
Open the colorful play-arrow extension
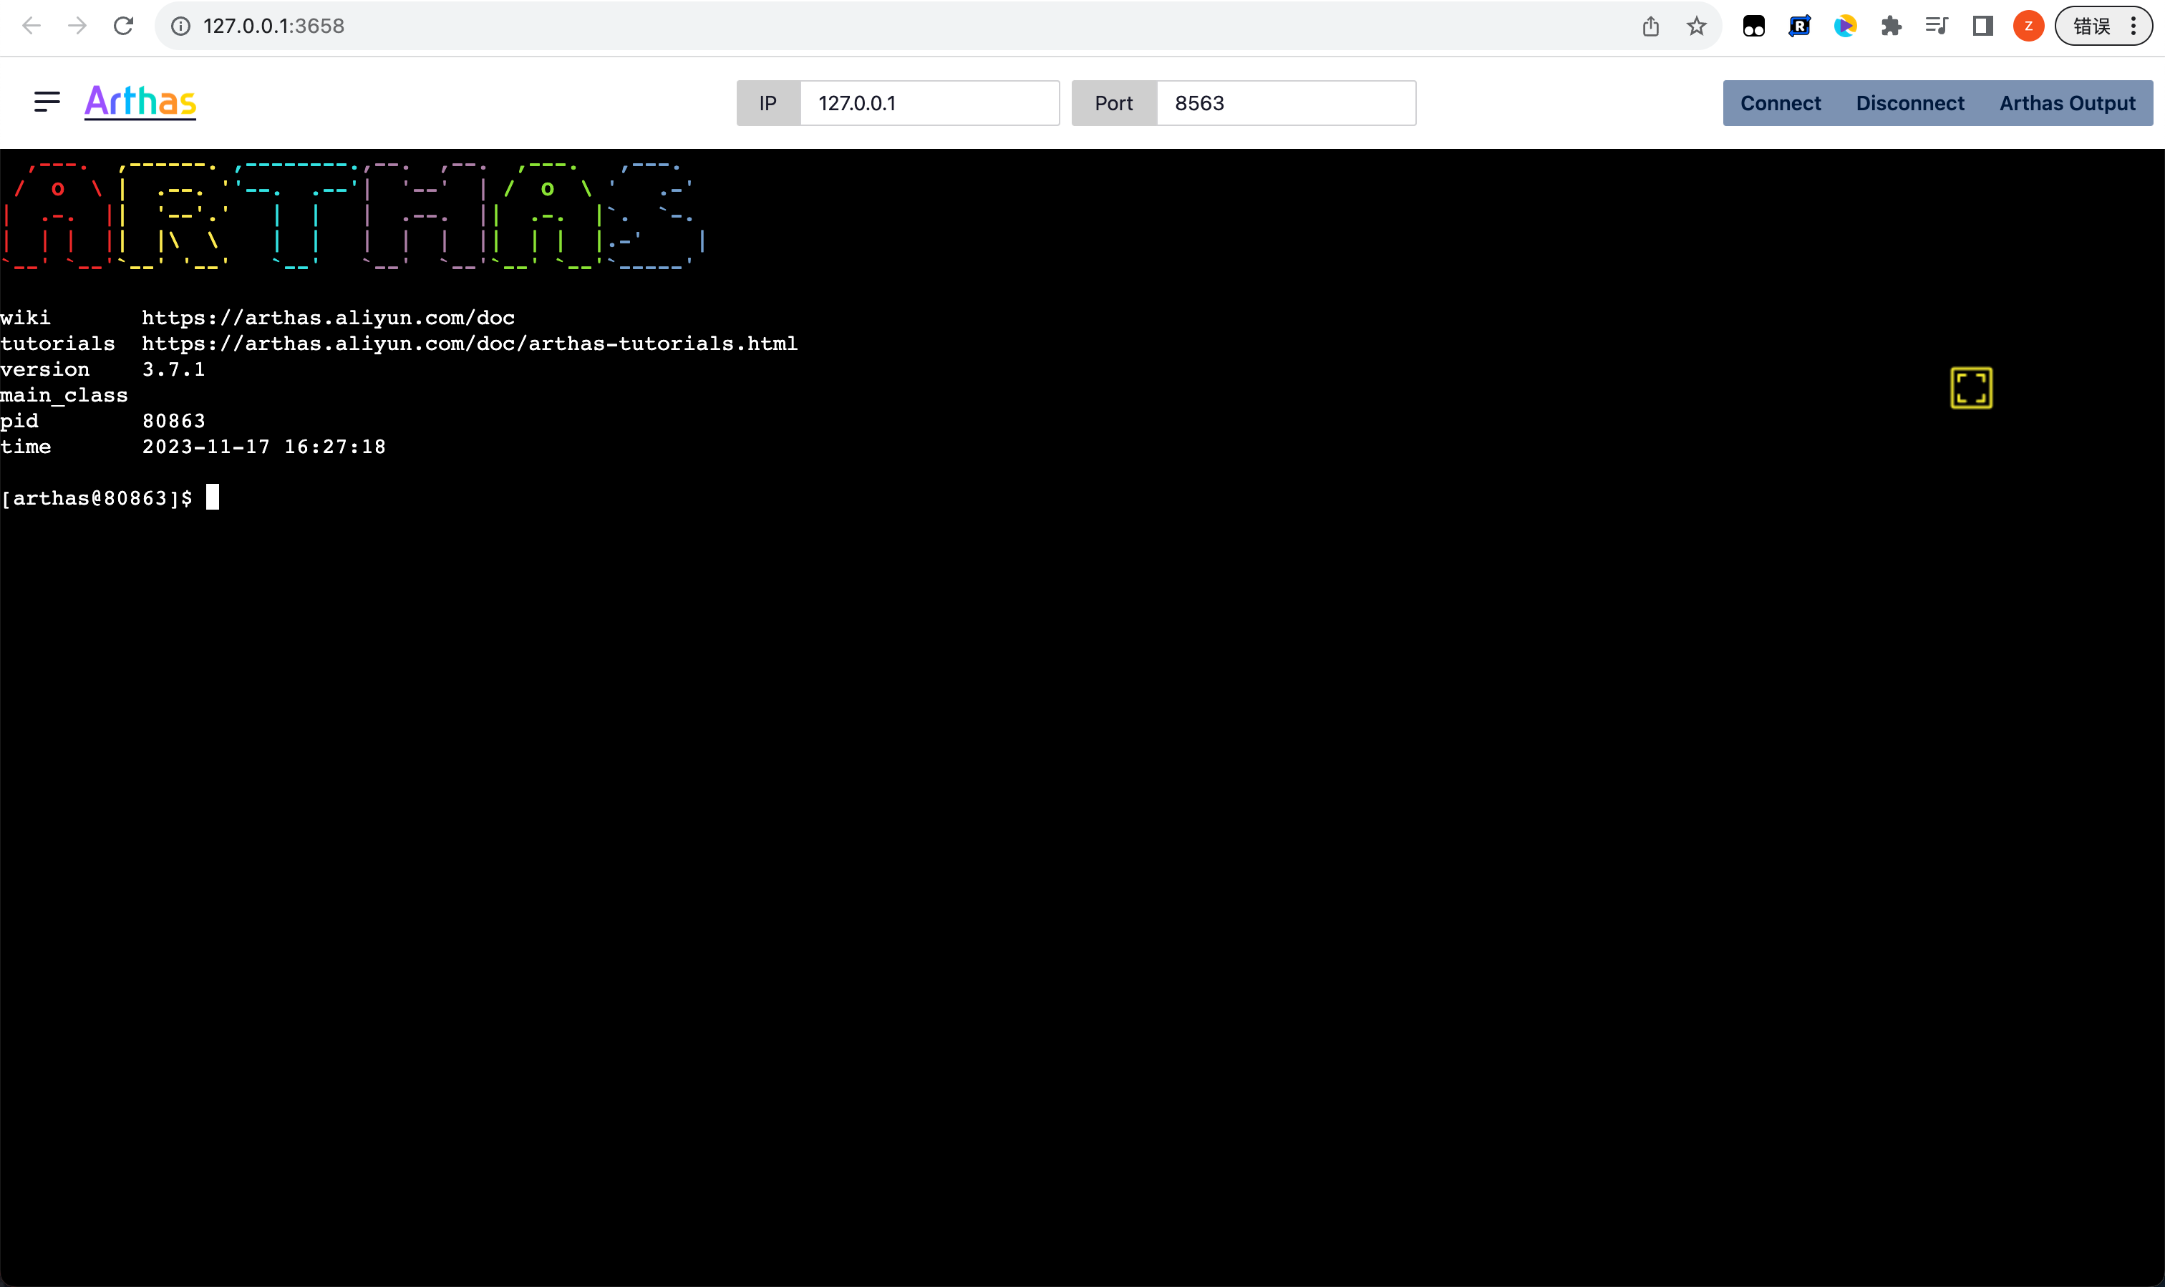1845,26
